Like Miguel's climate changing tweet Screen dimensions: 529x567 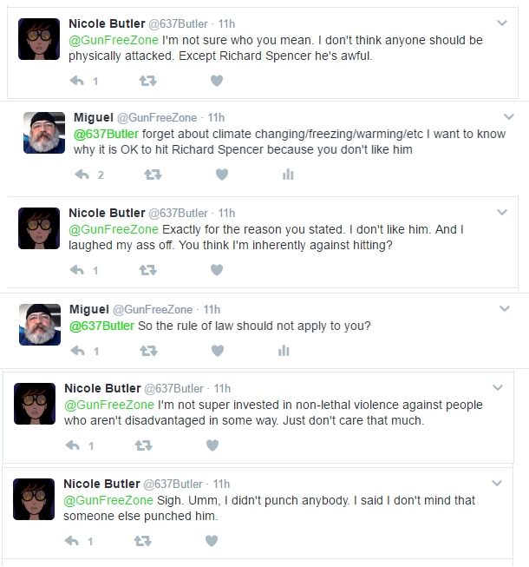coord(222,175)
